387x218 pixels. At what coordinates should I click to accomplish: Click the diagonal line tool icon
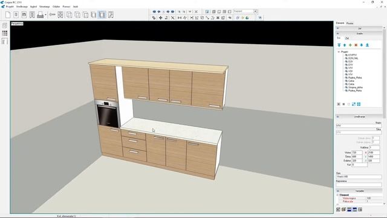(207, 18)
